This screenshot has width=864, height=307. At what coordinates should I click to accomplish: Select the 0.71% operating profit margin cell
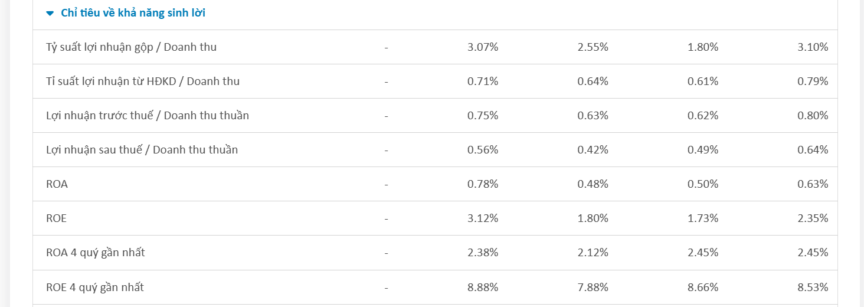coord(483,81)
